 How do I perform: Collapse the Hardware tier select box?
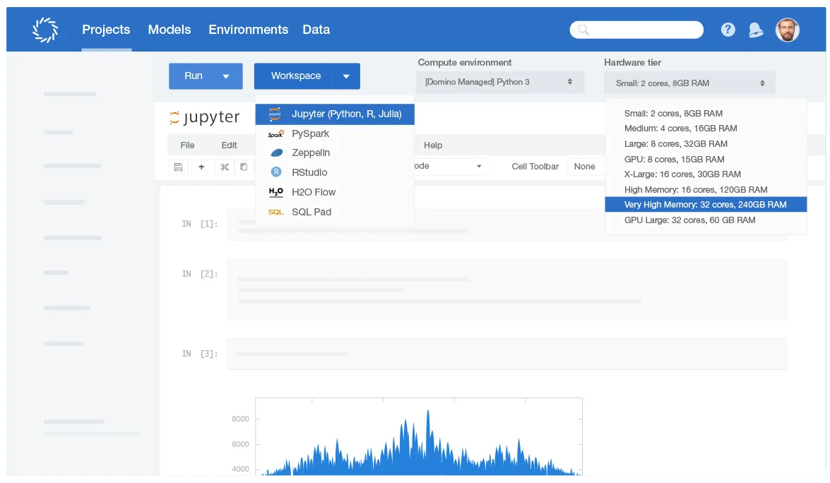(689, 83)
